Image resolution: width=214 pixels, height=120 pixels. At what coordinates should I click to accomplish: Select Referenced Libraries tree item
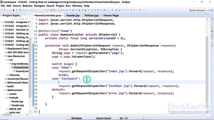tap(18, 83)
